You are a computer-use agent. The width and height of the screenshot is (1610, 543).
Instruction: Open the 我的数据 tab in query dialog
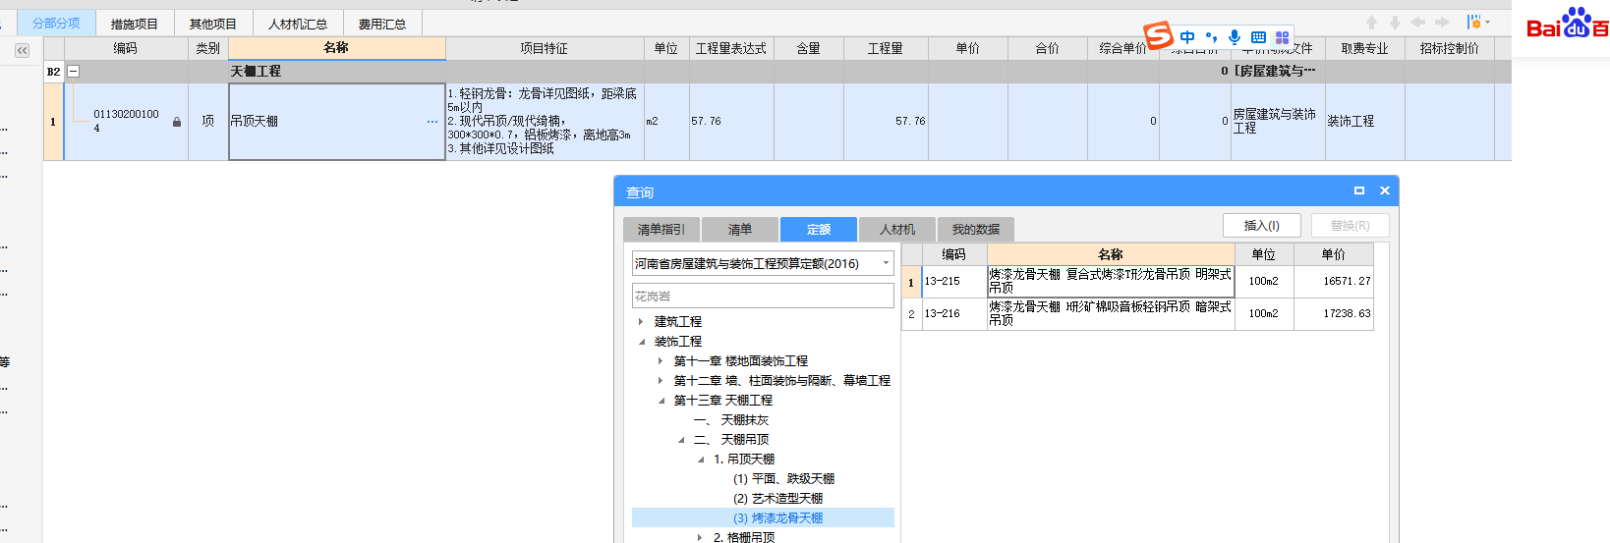[x=976, y=229]
